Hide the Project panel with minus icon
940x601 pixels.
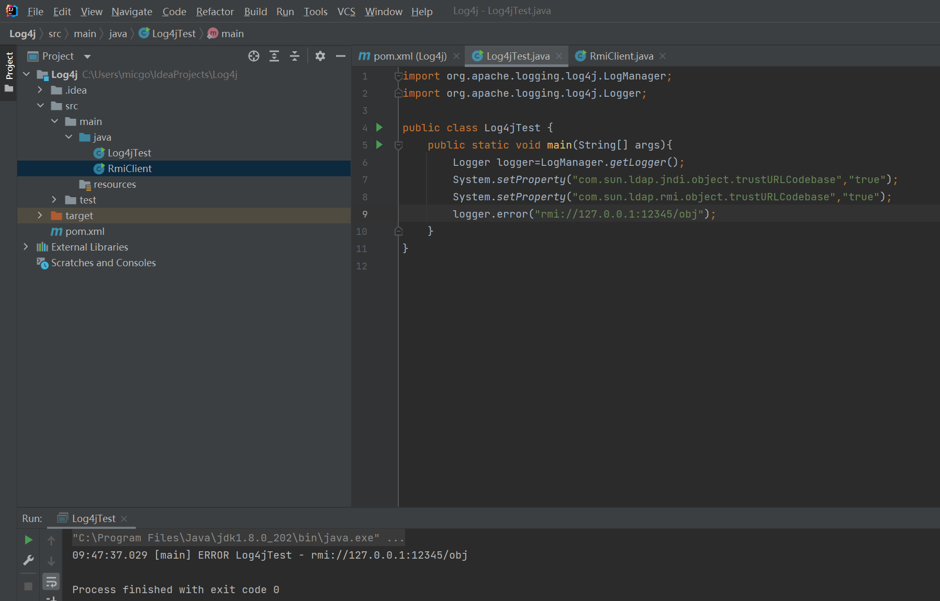tap(341, 56)
